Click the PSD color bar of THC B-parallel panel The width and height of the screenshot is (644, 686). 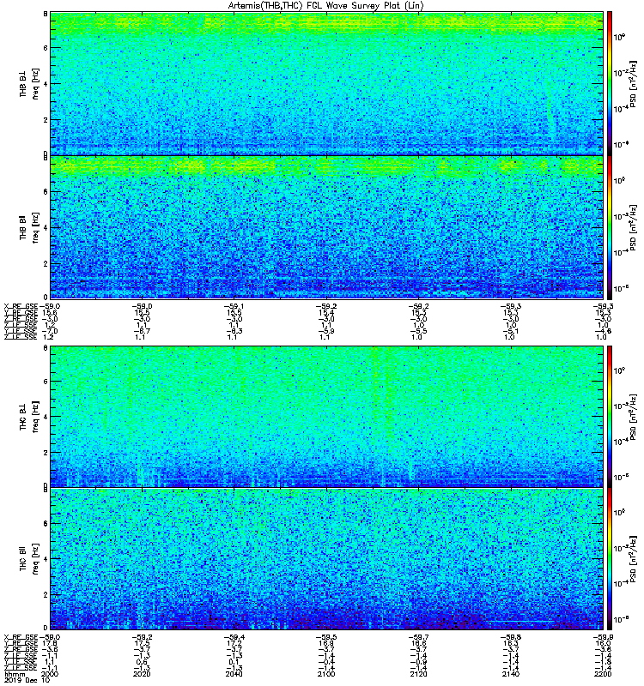(x=610, y=559)
